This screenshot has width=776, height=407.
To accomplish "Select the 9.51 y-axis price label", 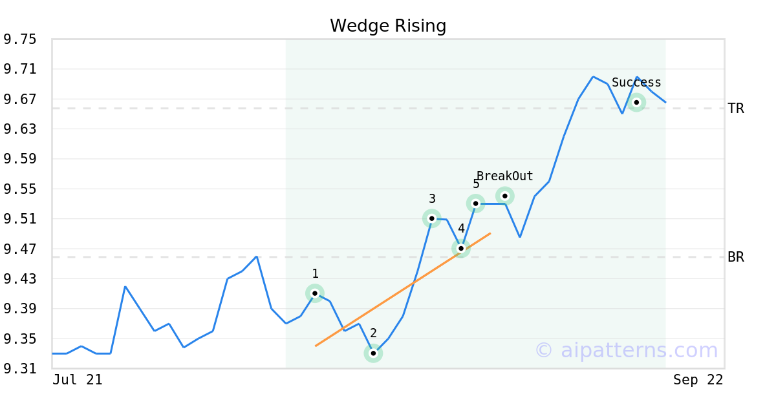I will click(19, 219).
